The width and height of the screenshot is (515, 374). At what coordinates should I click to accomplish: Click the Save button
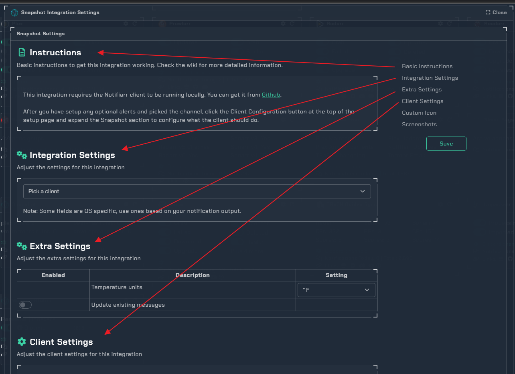[446, 144]
